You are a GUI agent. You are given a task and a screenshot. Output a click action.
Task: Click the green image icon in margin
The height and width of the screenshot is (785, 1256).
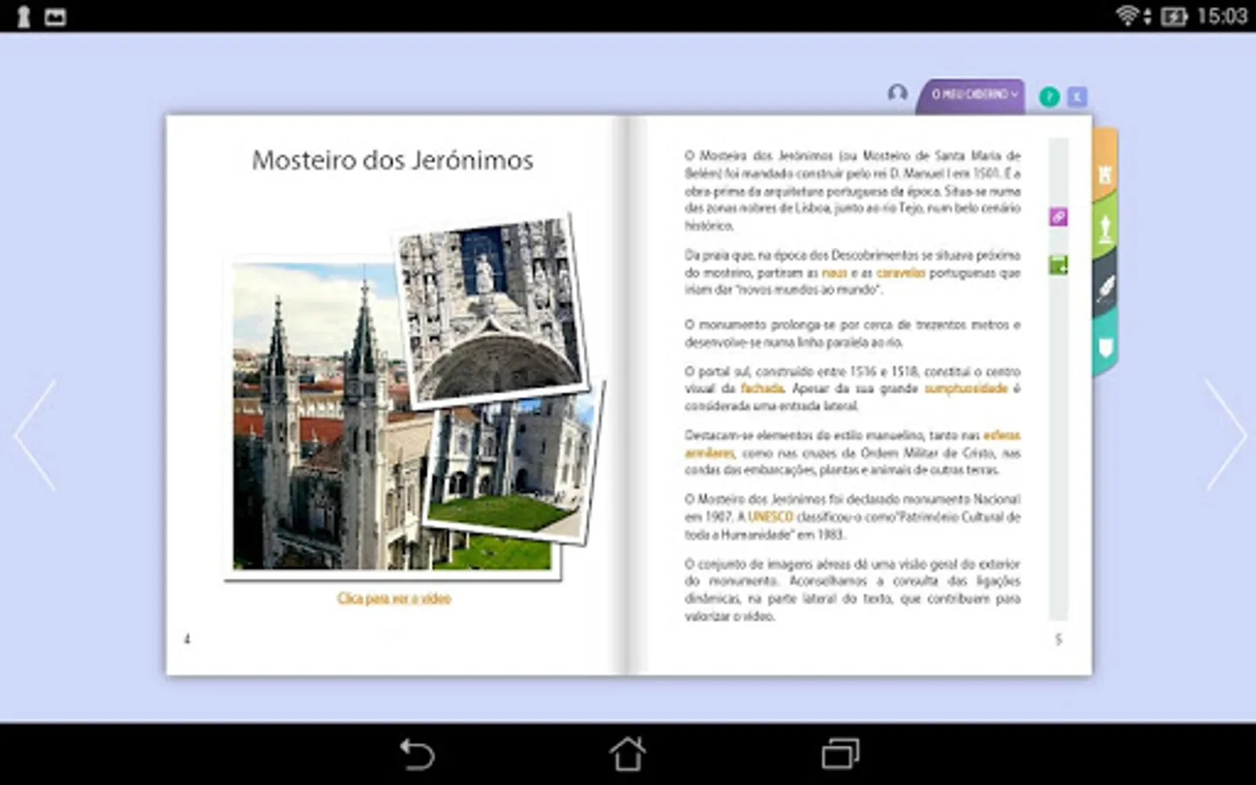(1058, 265)
